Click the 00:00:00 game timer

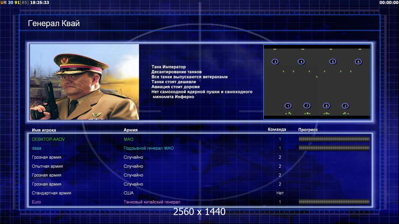[x=389, y=3]
